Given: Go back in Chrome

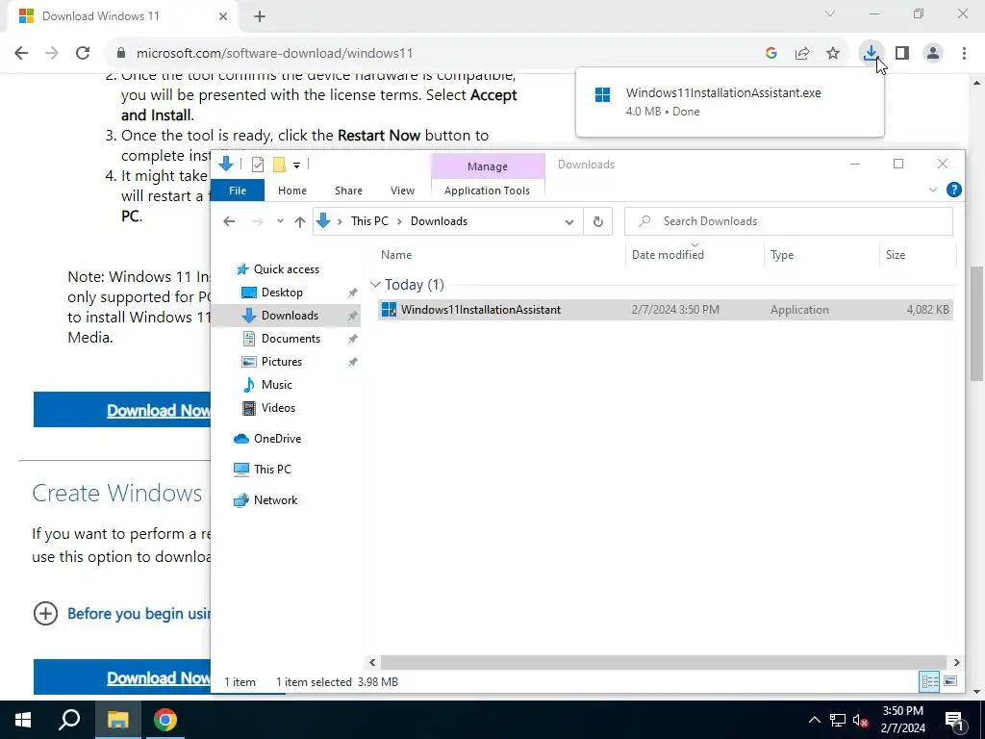Looking at the screenshot, I should point(21,53).
